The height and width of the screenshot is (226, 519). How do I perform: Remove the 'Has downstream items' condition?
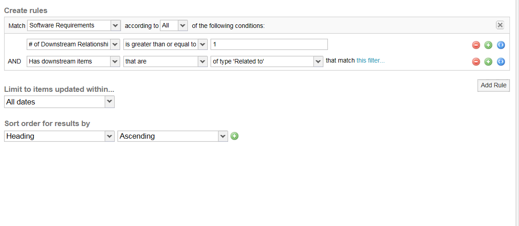coord(476,61)
